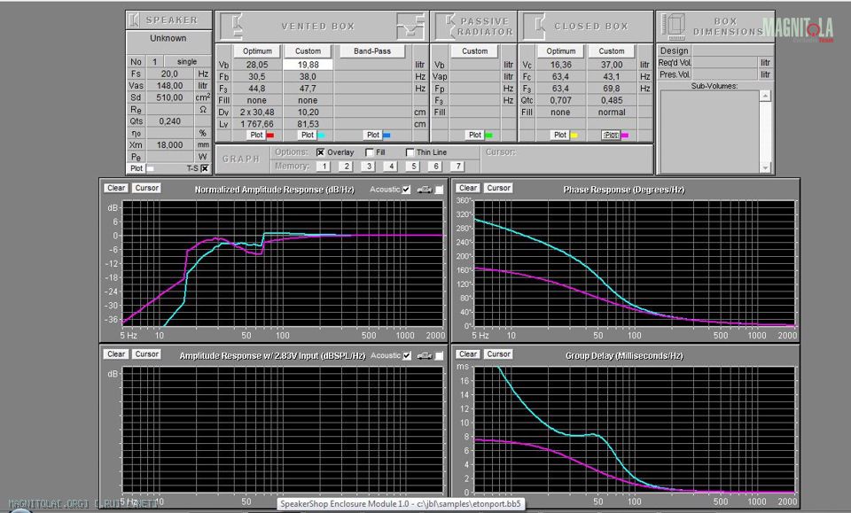Click the Closed Box panel icon
Screen dimensions: 851x513
[535, 25]
